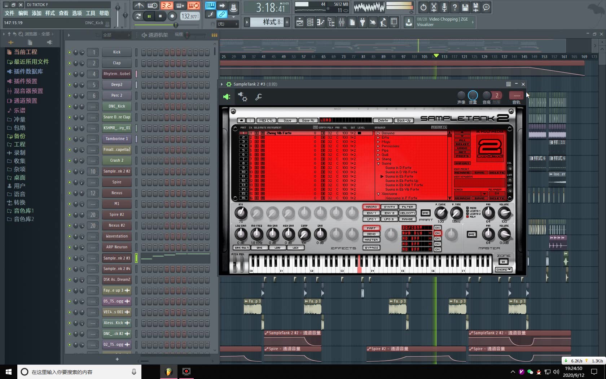606x379 pixels.
Task: Click the undo history circular arrow icon
Action: point(423,7)
